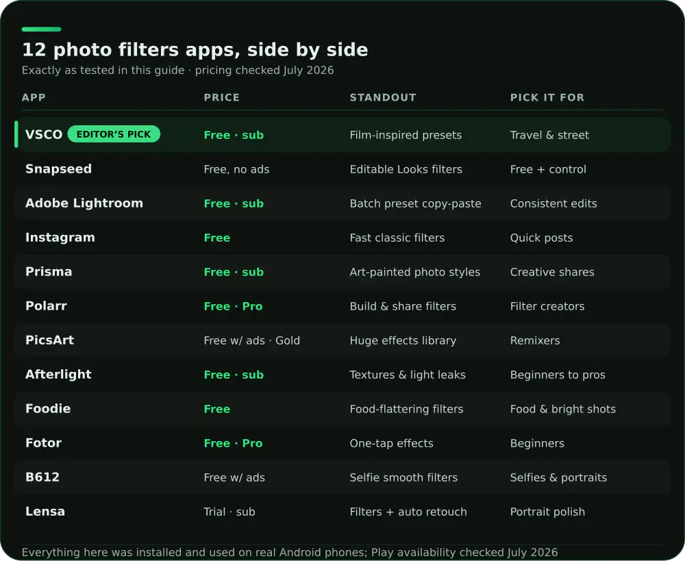The width and height of the screenshot is (685, 561).
Task: Click the EDITOR'S PICK badge next to VSCO
Action: [x=114, y=134]
